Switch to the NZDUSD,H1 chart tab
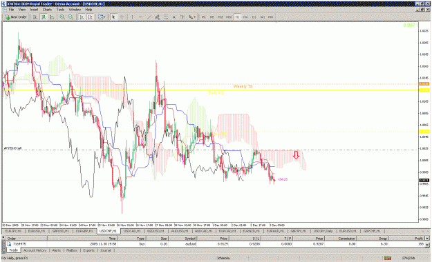Screen dimensions: 432x262 click(x=156, y=231)
